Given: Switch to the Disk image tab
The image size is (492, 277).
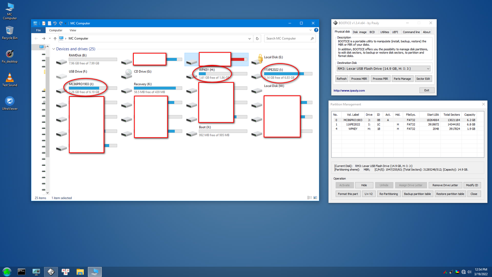Looking at the screenshot, I should point(360,32).
